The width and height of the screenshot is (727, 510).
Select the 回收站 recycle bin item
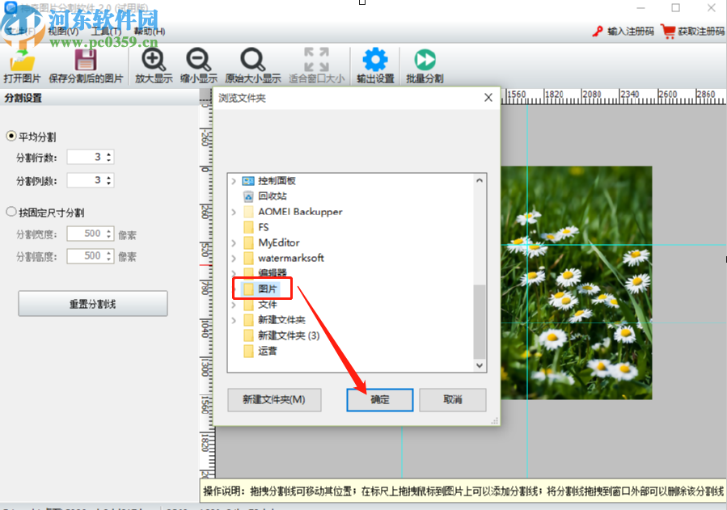273,196
